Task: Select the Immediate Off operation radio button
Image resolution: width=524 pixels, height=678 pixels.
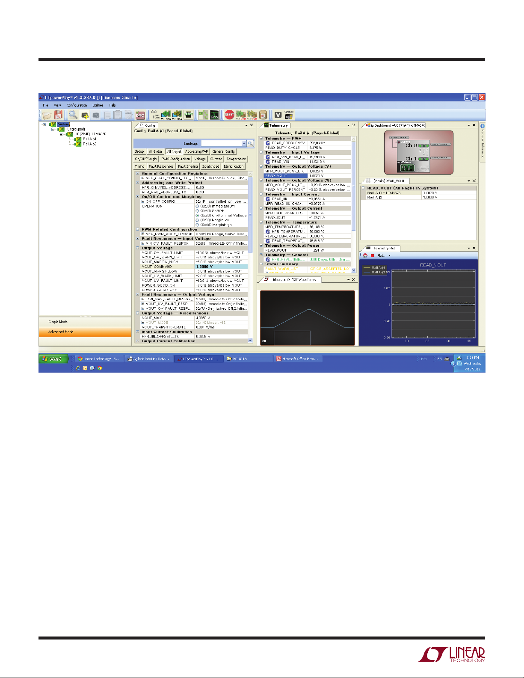Action: coord(197,206)
